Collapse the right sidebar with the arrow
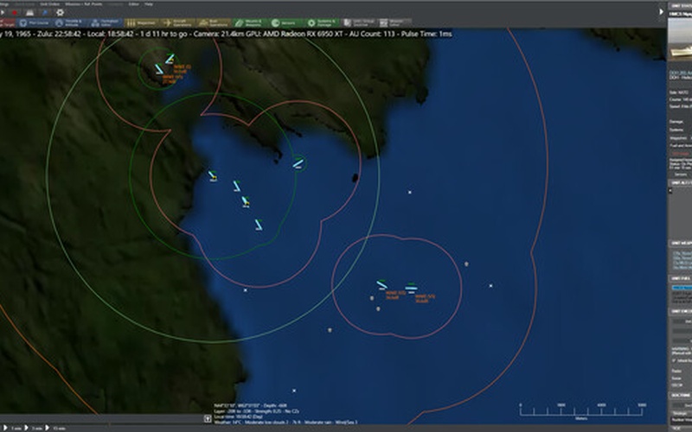692x432 pixels. 661,12
